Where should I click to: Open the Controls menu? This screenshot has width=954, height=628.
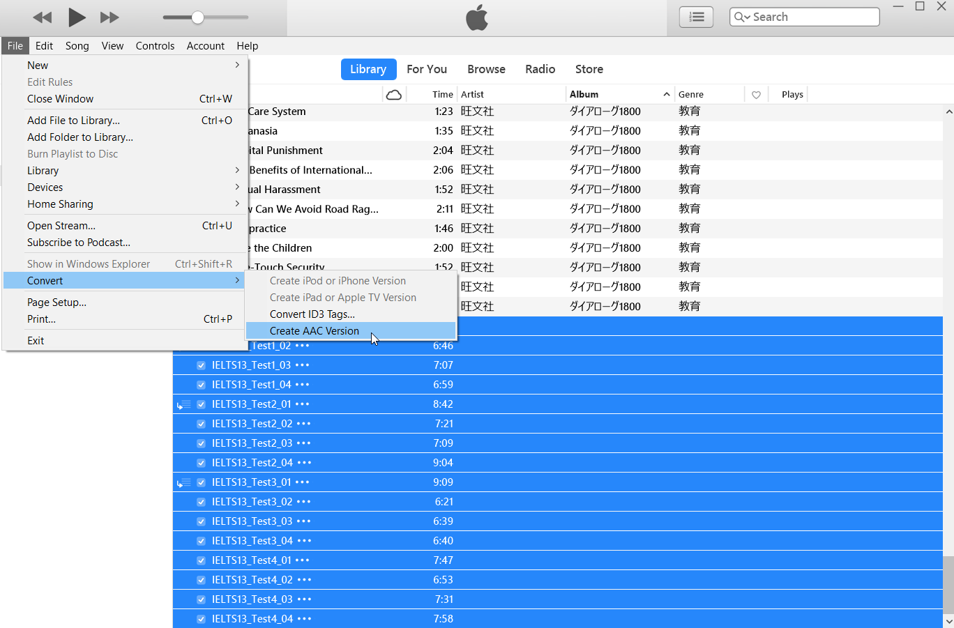[155, 46]
